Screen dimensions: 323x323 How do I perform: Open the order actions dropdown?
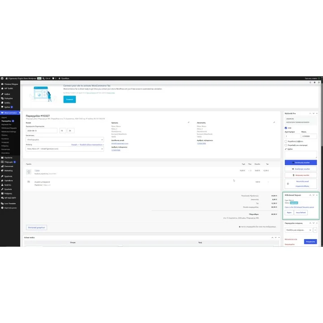(x=298, y=230)
